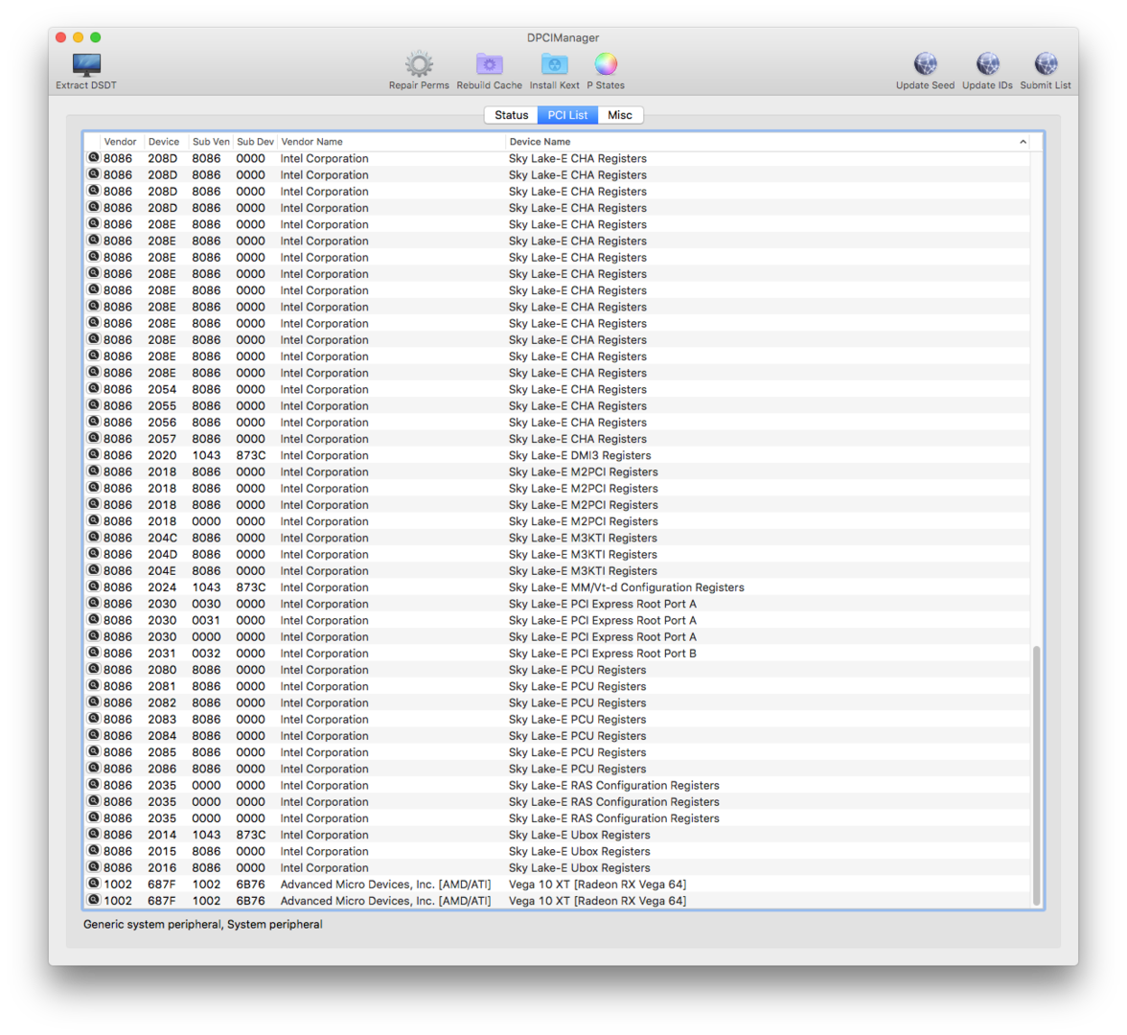Select the PCI List tab
The width and height of the screenshot is (1127, 1035).
point(567,115)
